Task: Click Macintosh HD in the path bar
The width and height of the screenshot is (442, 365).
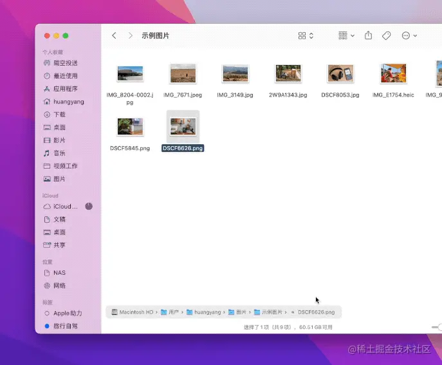Action: [x=133, y=312]
